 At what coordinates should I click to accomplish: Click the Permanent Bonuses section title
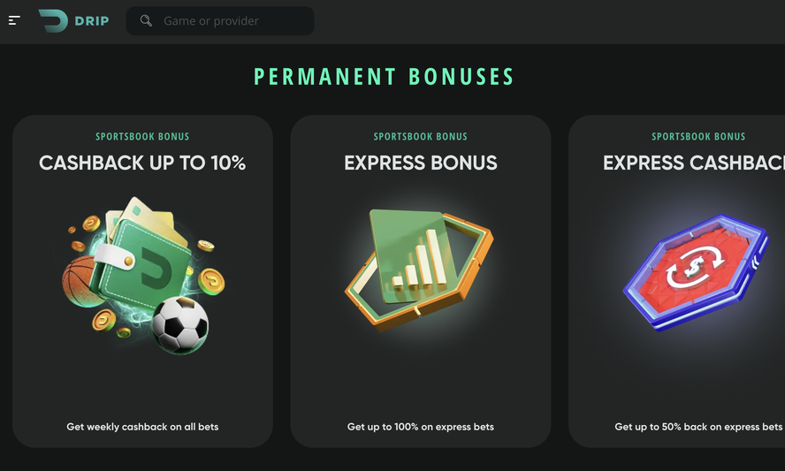click(x=384, y=77)
